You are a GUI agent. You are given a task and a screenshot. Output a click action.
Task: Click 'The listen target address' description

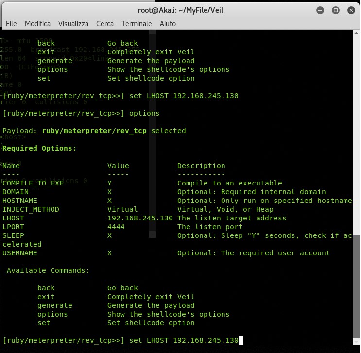232,218
